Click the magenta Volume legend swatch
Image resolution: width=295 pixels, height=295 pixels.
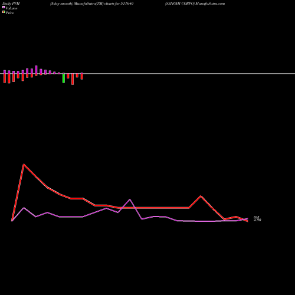[4, 7]
